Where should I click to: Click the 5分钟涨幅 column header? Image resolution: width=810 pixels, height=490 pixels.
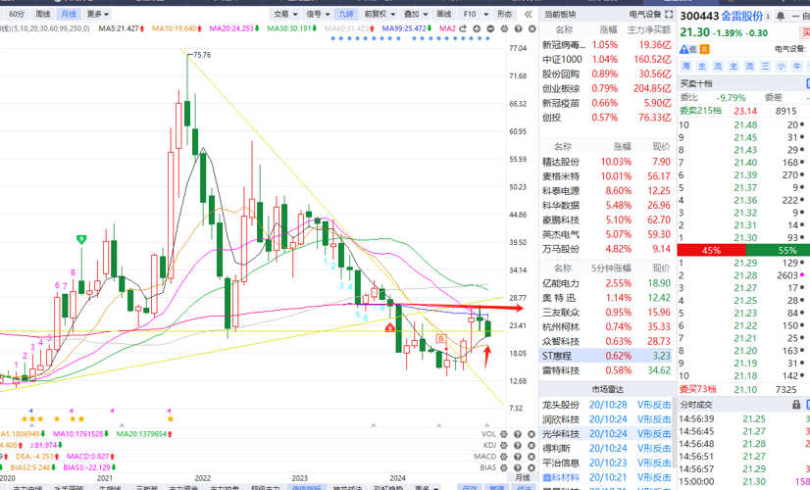tap(611, 268)
